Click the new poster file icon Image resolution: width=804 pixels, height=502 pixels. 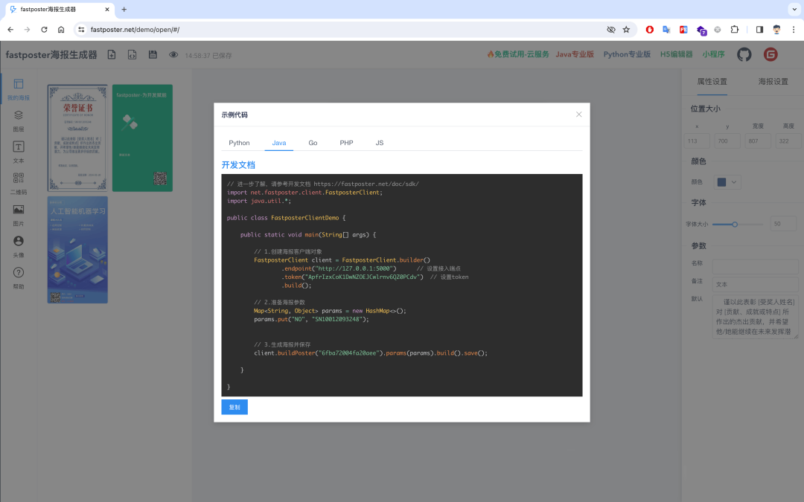pos(112,54)
